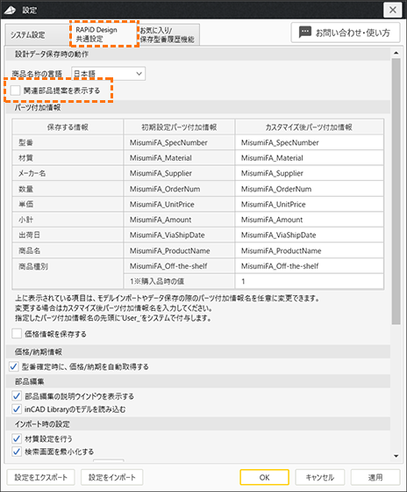The width and height of the screenshot is (407, 492).
Task: Select the 単価 row label
Action: tap(68, 204)
